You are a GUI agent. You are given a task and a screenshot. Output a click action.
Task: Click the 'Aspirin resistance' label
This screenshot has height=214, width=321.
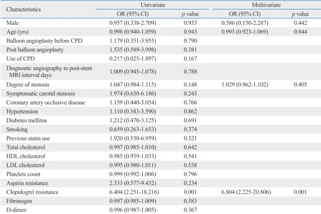(27, 183)
